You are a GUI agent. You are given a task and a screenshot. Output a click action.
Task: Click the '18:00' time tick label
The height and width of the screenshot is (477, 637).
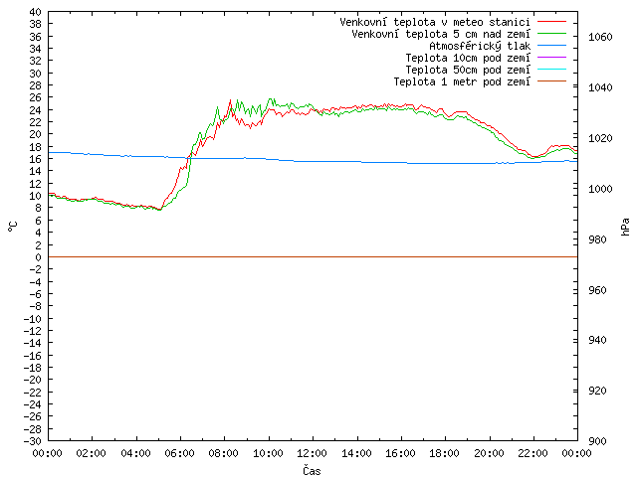[445, 453]
